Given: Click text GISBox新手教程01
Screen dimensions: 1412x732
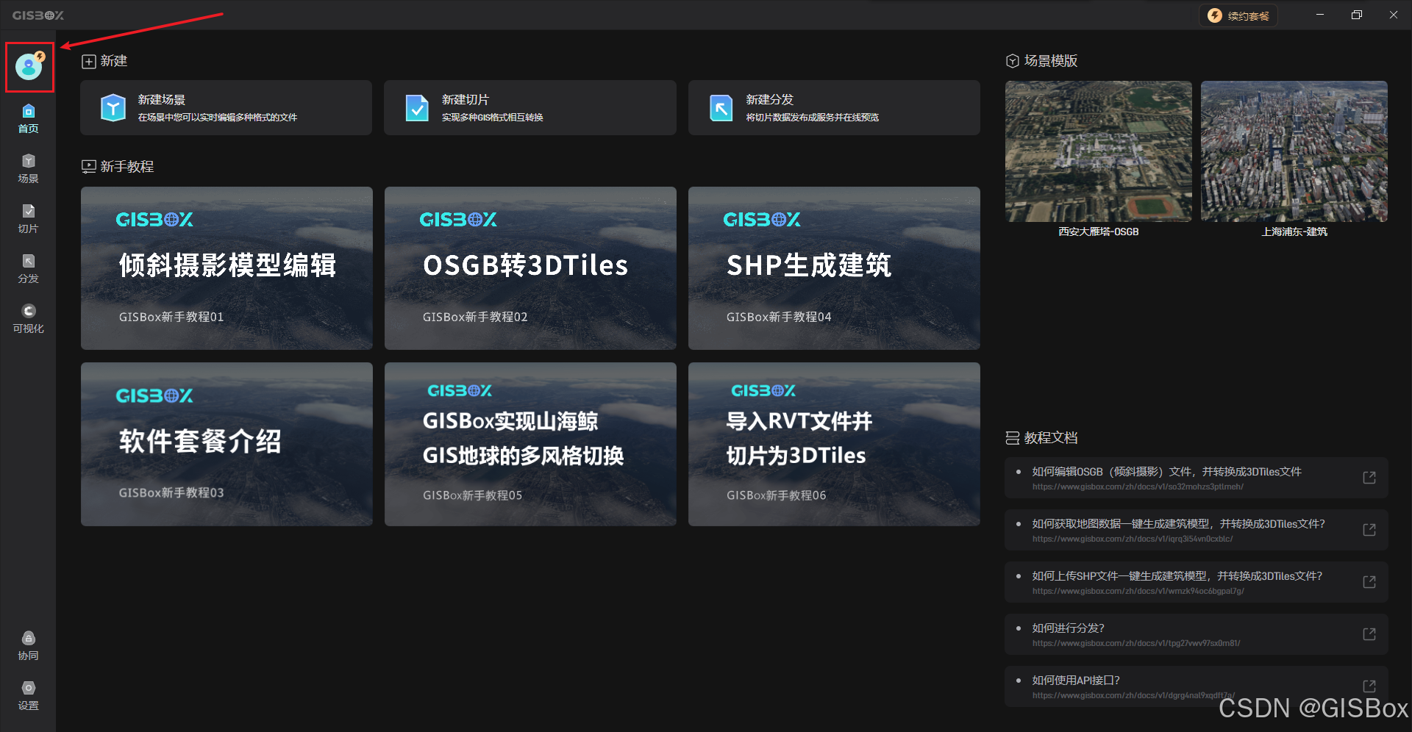Looking at the screenshot, I should (171, 317).
